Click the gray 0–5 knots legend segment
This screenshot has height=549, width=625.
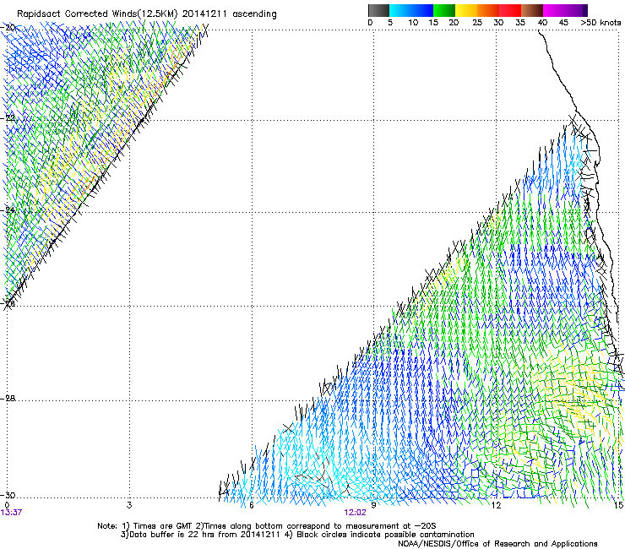(x=378, y=10)
